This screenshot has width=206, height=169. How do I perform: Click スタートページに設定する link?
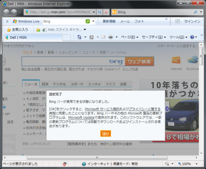pos(176,46)
